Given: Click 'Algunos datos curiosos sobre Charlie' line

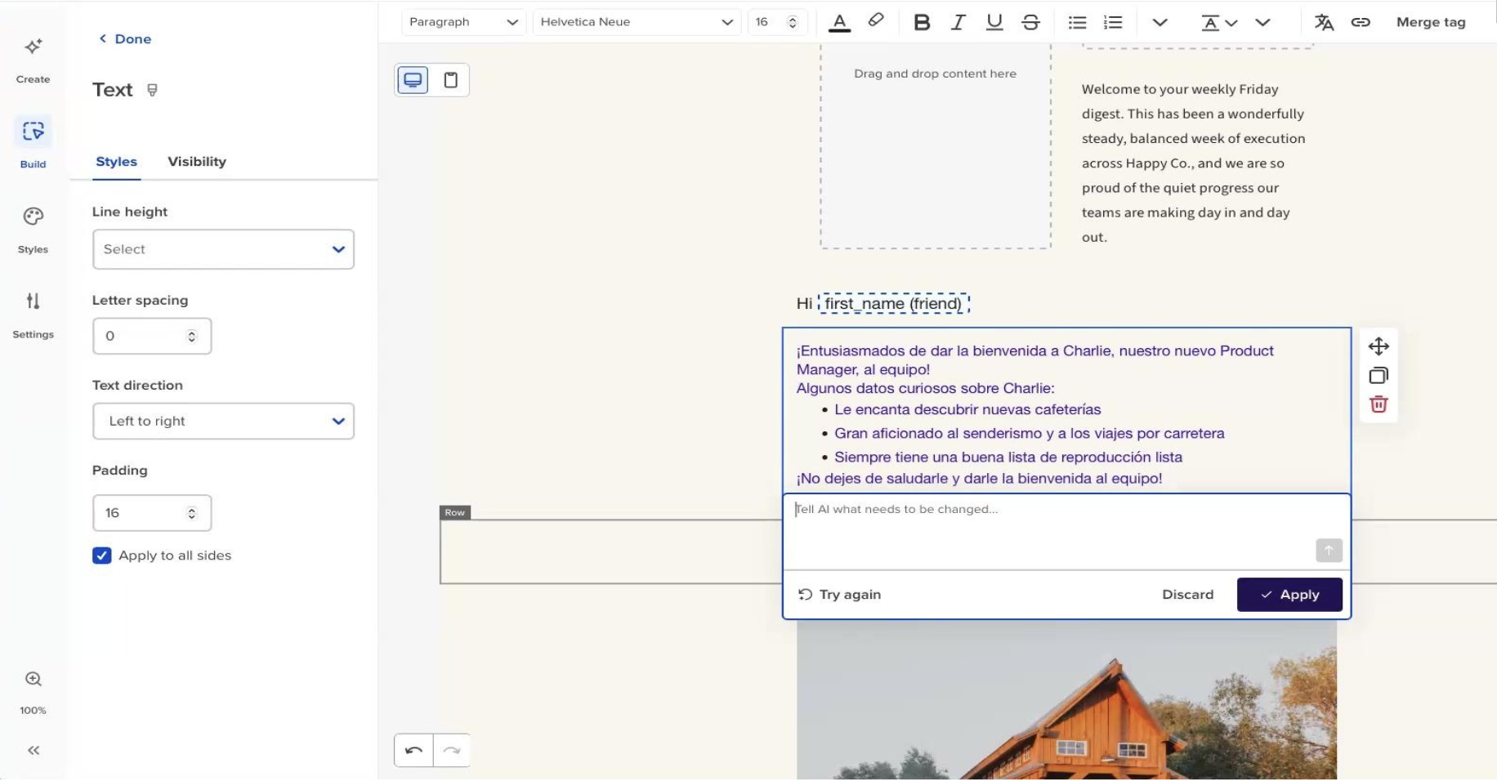Looking at the screenshot, I should click(x=925, y=388).
